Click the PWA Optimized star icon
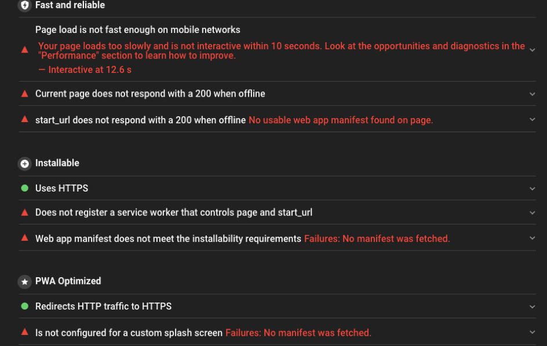 click(x=24, y=282)
